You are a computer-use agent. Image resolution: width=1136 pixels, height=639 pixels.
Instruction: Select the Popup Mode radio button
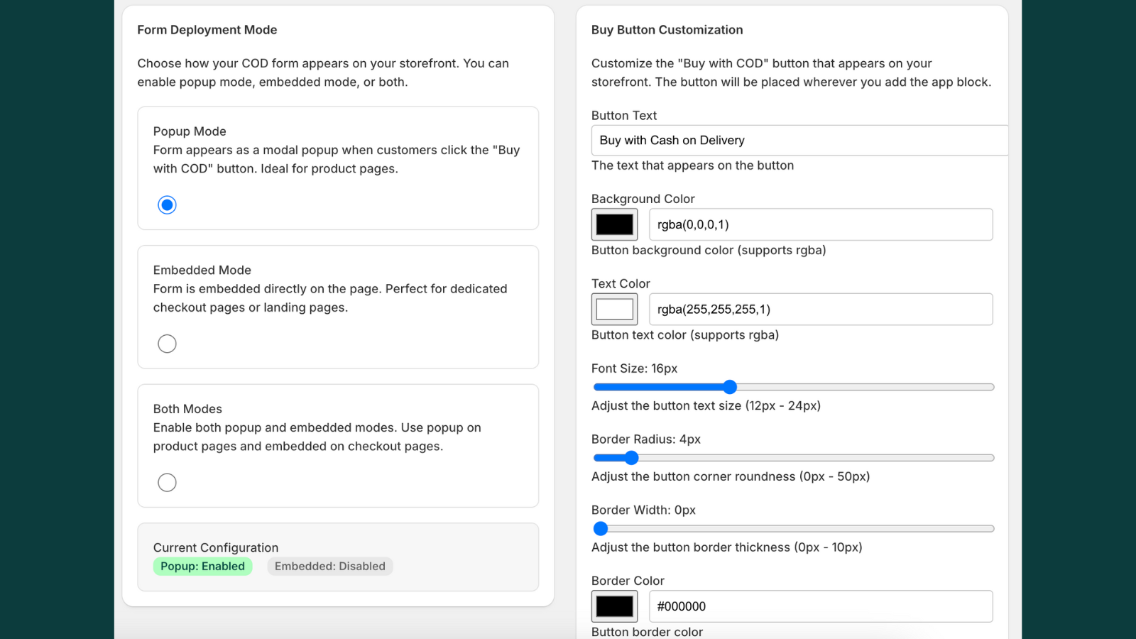pyautogui.click(x=167, y=205)
